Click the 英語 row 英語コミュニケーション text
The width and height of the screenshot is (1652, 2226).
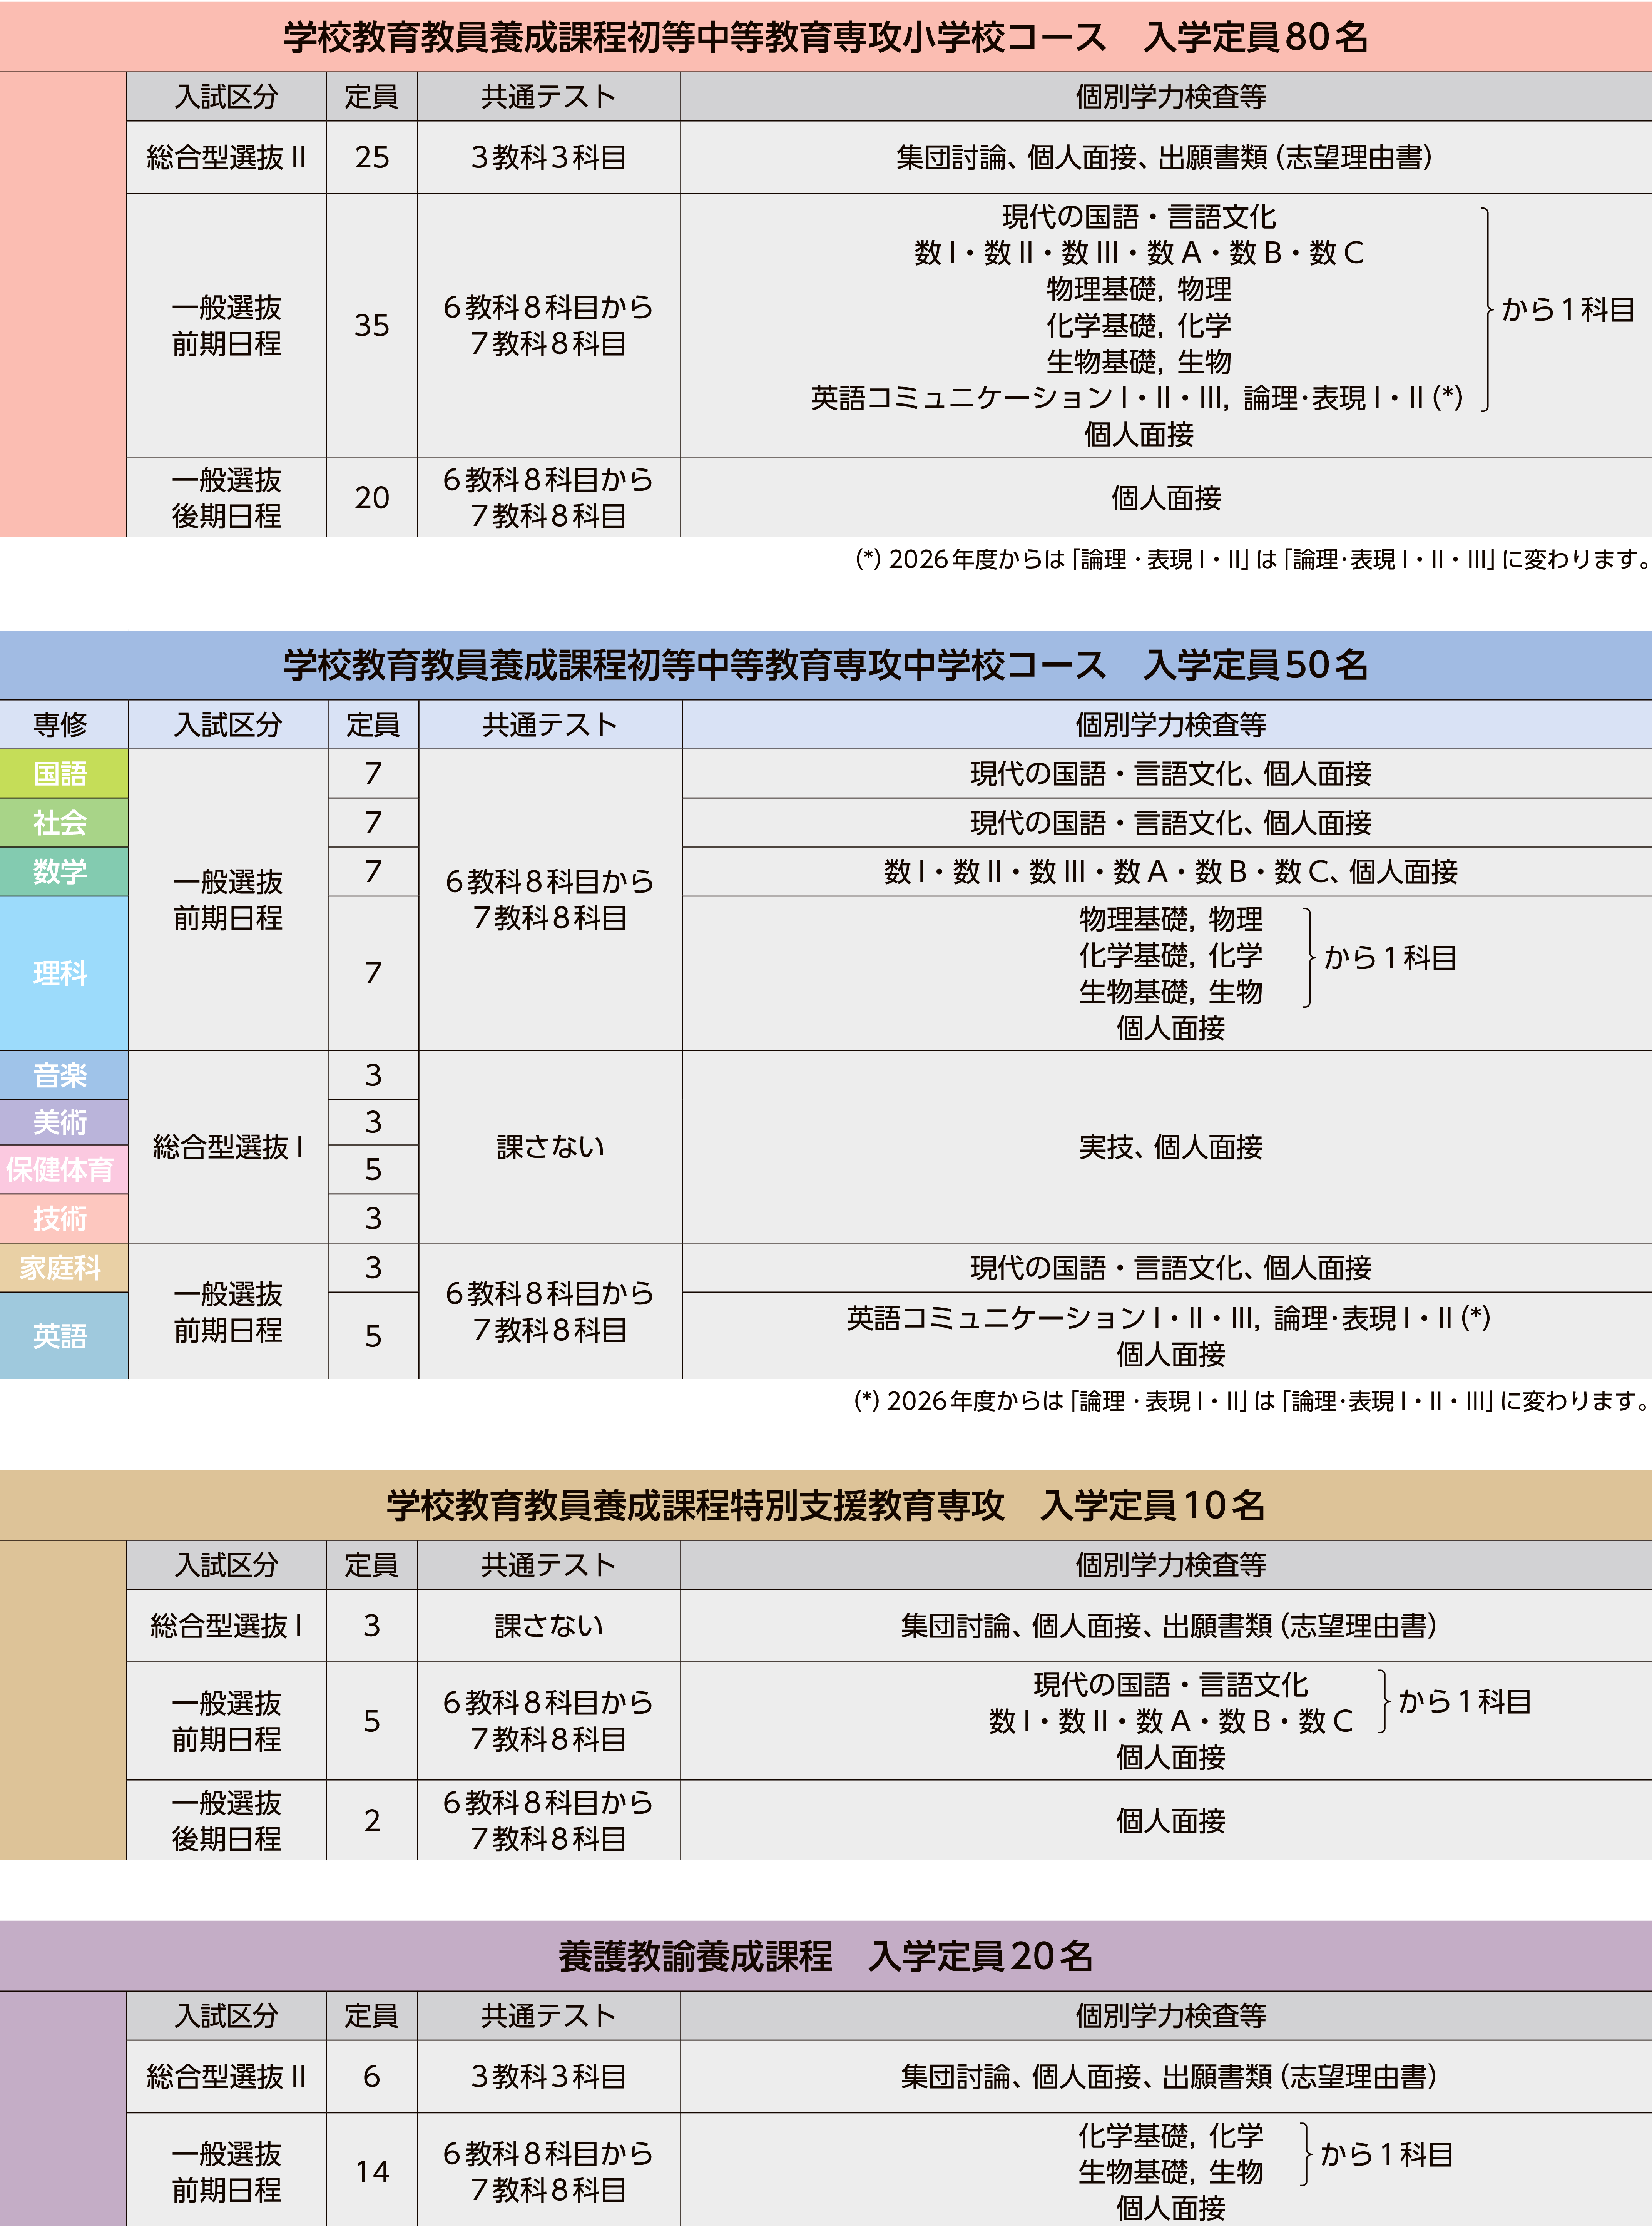[1168, 1318]
